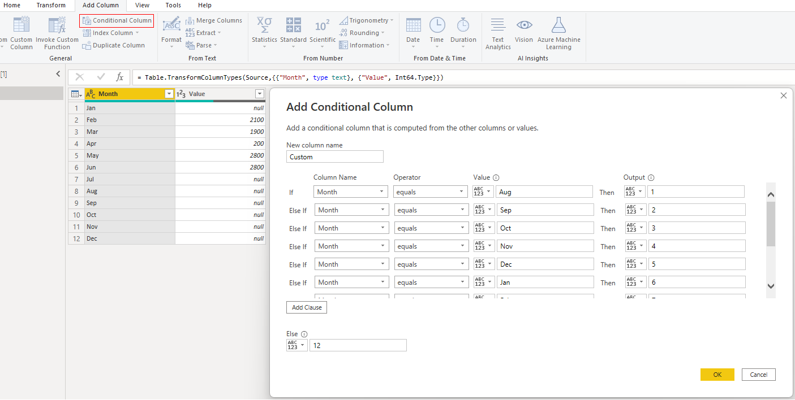Open the Statistics number menu

[264, 33]
